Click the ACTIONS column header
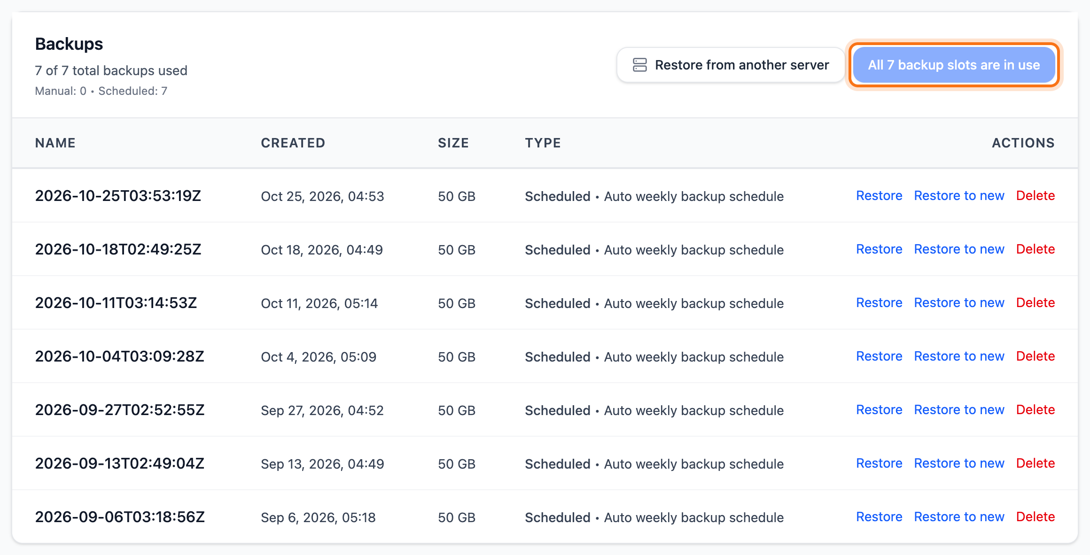Screen dimensions: 1090x555 (x=1023, y=143)
